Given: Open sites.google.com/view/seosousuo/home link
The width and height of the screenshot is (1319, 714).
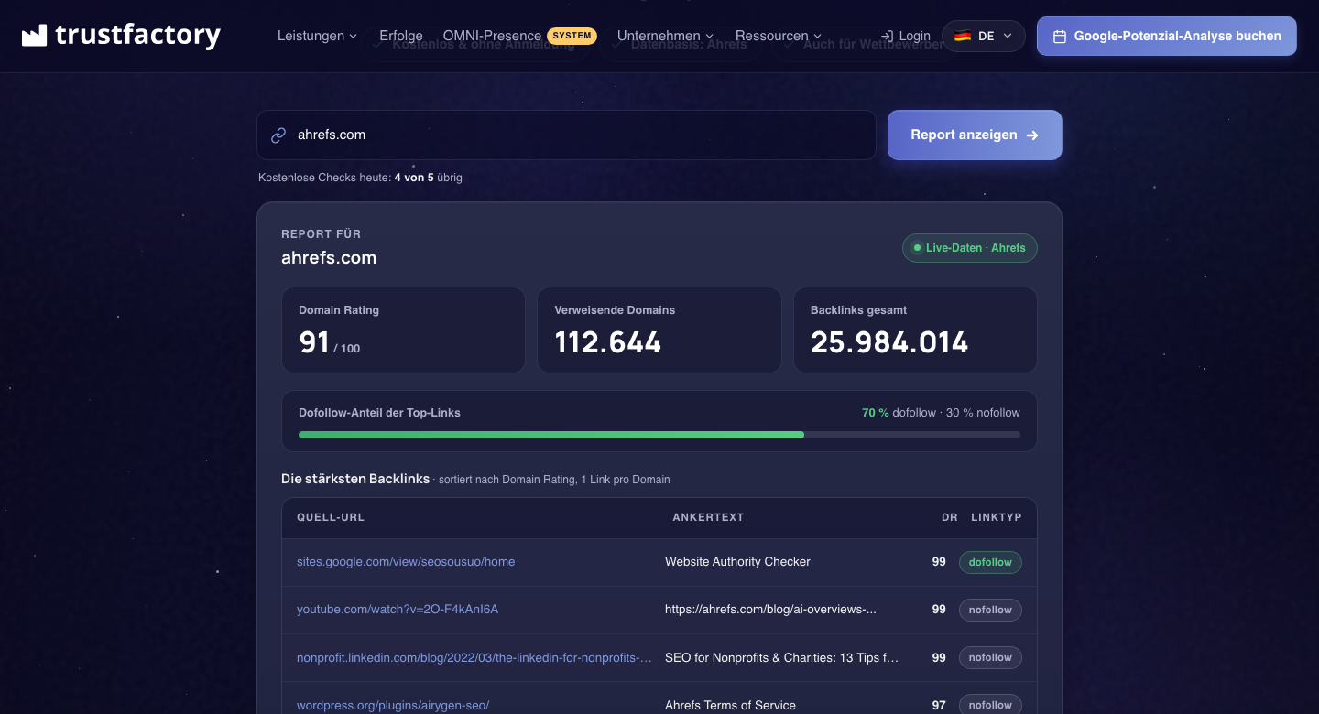Looking at the screenshot, I should 406,562.
